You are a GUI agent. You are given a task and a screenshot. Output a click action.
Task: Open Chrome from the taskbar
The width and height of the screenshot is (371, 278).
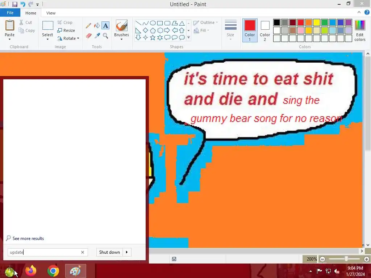point(53,271)
